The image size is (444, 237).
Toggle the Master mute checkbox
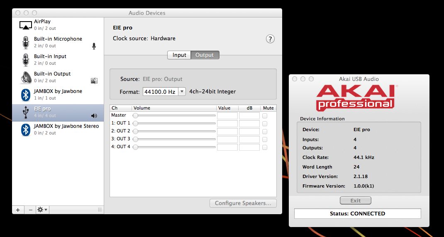[264, 115]
